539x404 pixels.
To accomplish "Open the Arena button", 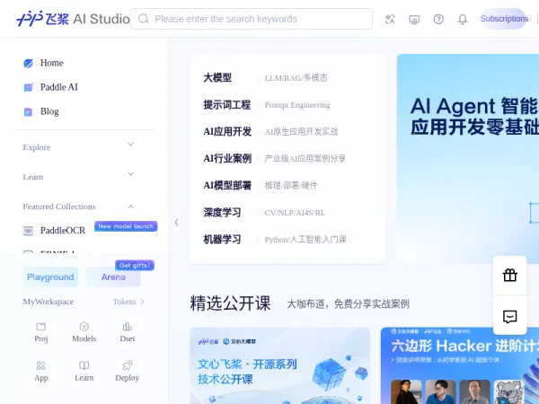I will (x=113, y=277).
